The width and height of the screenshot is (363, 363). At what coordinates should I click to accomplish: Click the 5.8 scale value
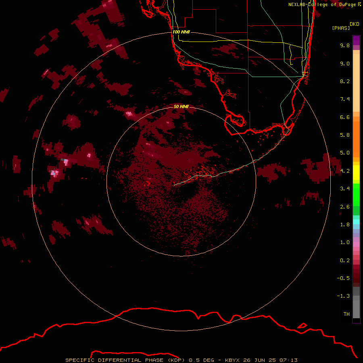click(x=345, y=135)
